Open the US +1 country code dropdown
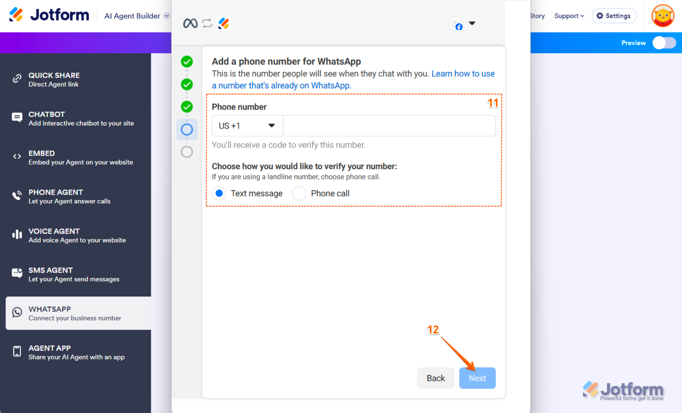Screen dimensions: 682x413 click(x=248, y=126)
